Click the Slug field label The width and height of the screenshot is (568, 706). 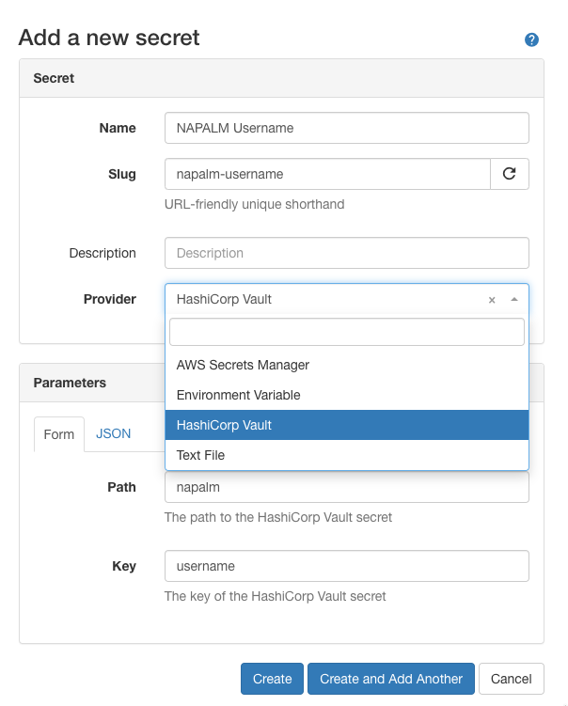tap(122, 174)
